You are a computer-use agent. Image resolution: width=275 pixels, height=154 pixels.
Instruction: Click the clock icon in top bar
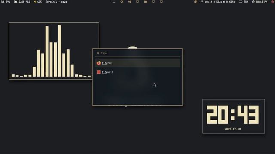[253, 2]
